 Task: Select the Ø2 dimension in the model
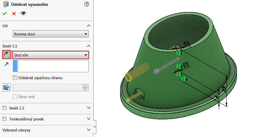coord(186,65)
